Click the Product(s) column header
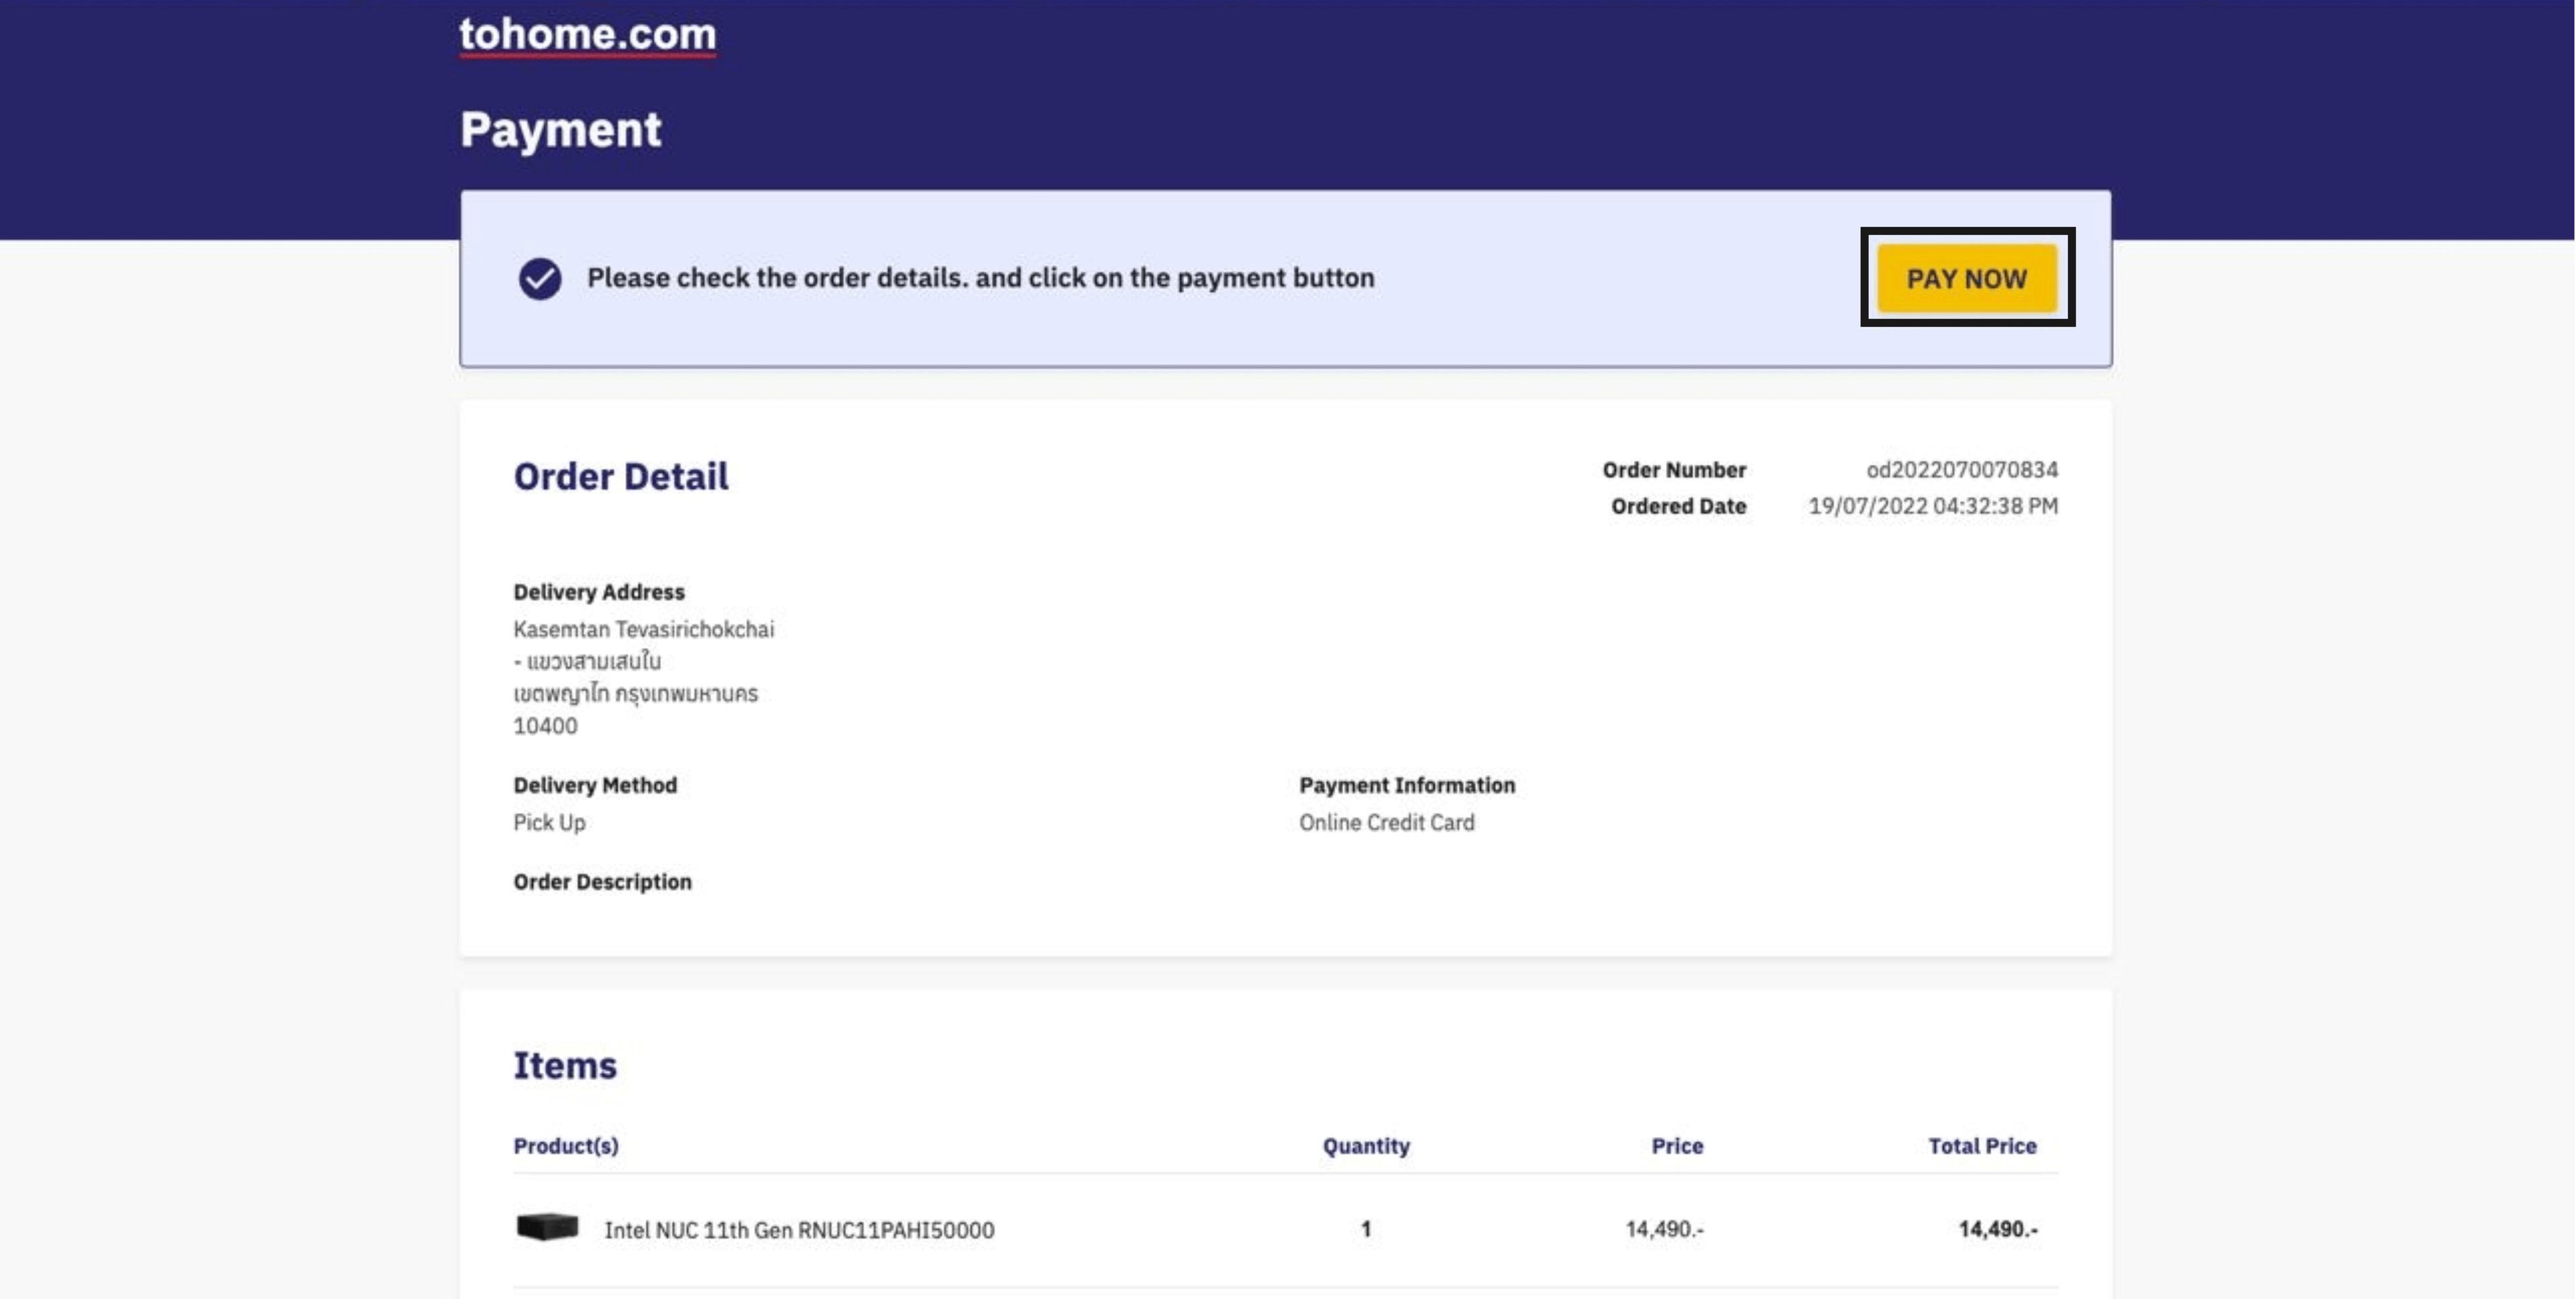The height and width of the screenshot is (1303, 2576). pos(565,1146)
